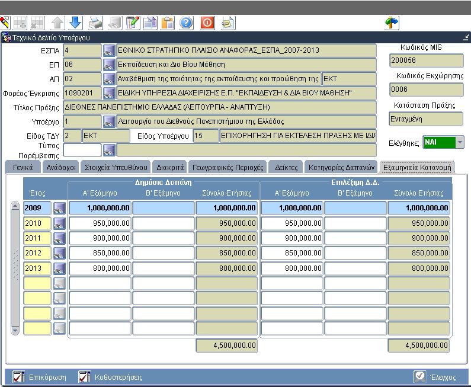The width and height of the screenshot is (471, 387).
Task: Click the copy documents toolbar icon
Action: click(150, 23)
